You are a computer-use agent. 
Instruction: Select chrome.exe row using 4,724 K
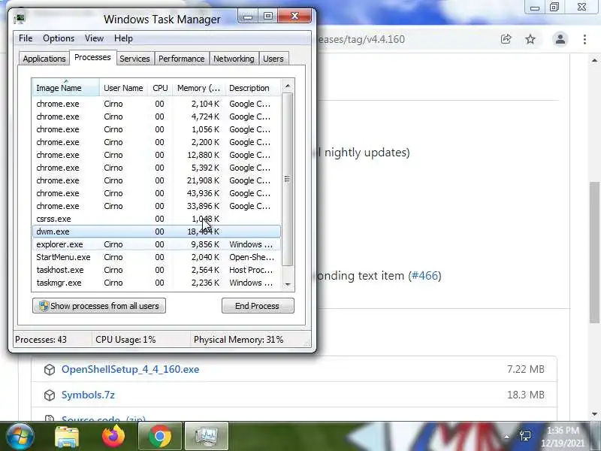pos(156,117)
